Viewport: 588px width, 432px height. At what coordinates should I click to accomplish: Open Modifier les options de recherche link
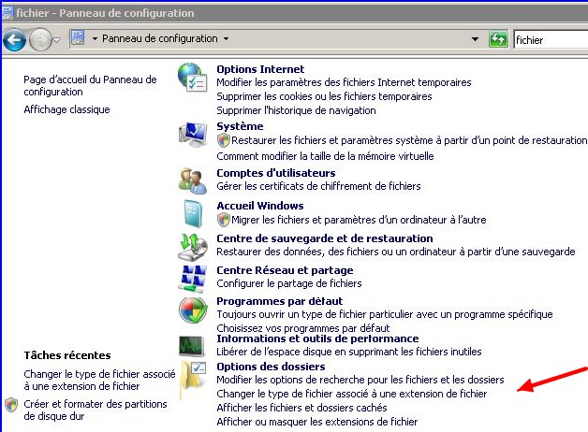click(360, 380)
